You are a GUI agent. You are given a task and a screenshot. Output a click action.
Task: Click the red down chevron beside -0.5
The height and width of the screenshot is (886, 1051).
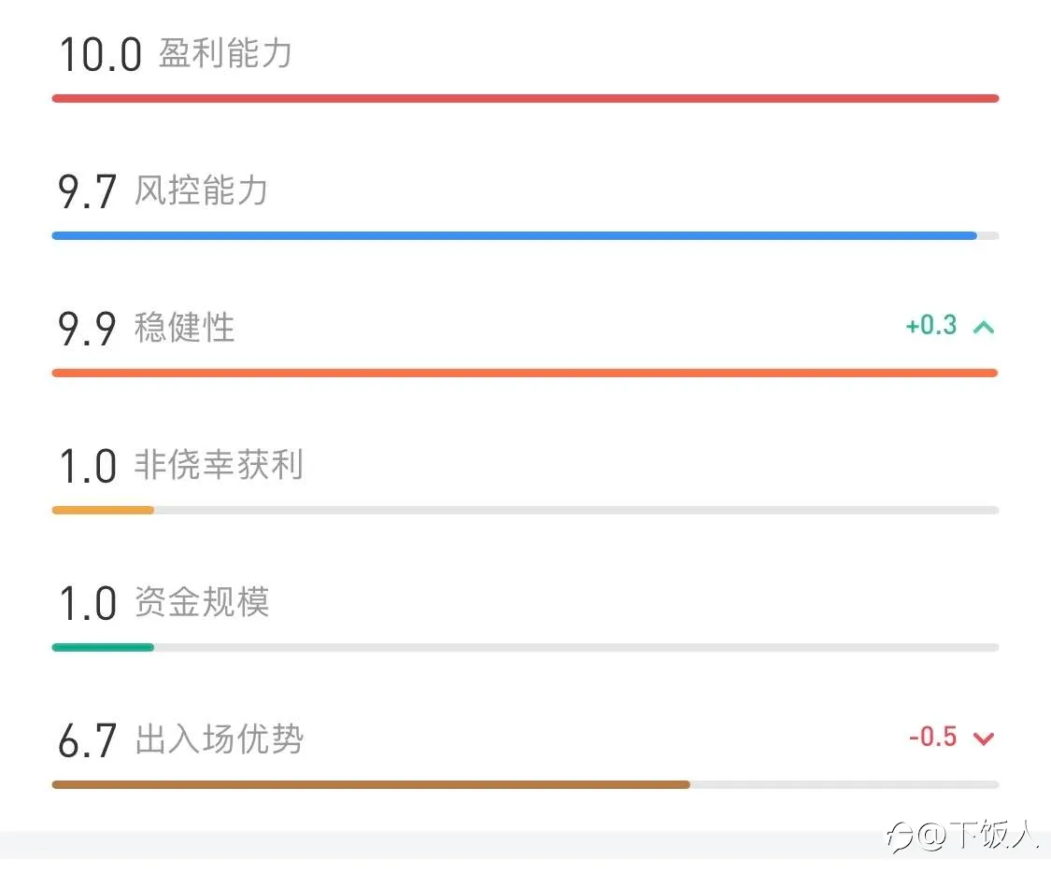pos(984,738)
